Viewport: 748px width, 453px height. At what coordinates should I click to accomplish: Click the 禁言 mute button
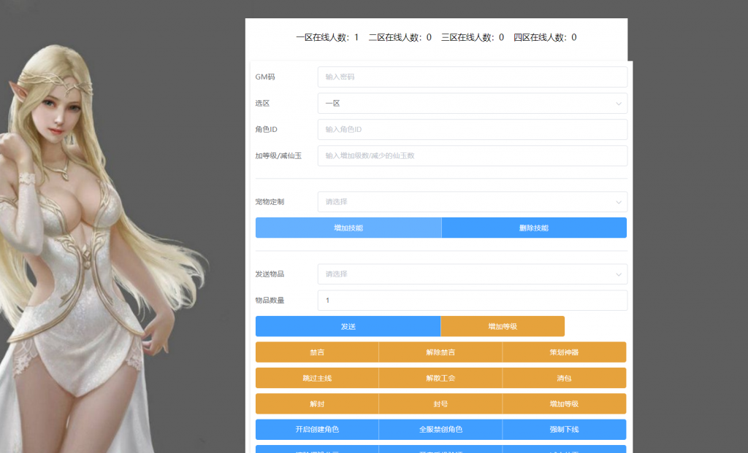316,352
